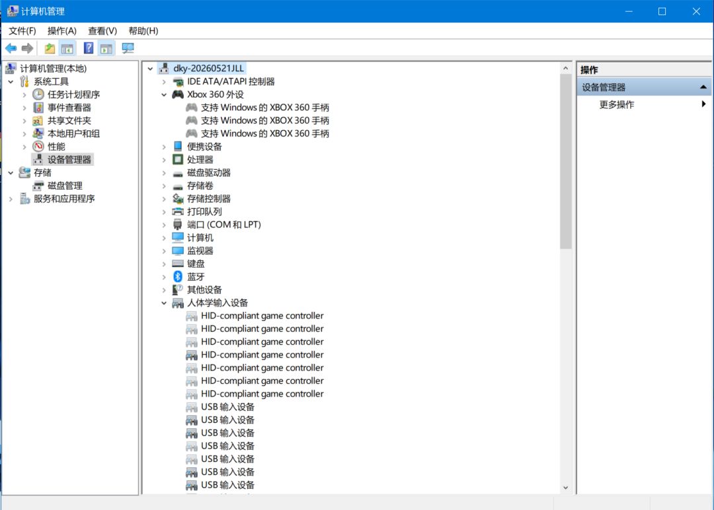The width and height of the screenshot is (714, 510).
Task: Select the 服务和应用程序 label
Action: [64, 199]
